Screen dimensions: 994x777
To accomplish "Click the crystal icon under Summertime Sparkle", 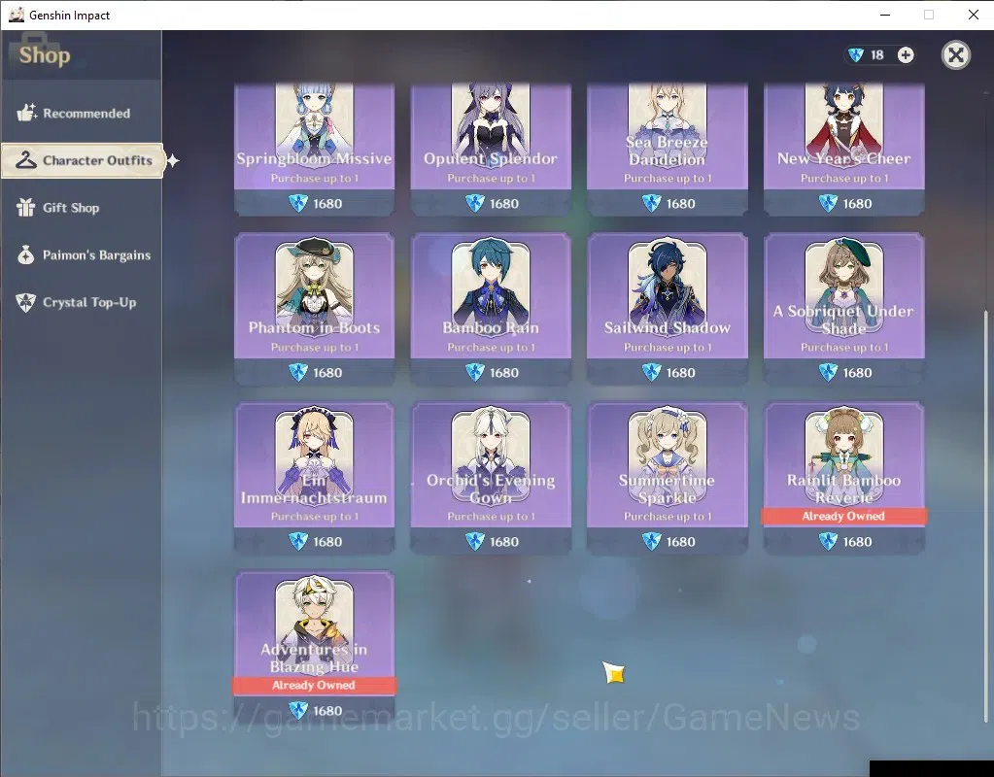I will pos(652,541).
